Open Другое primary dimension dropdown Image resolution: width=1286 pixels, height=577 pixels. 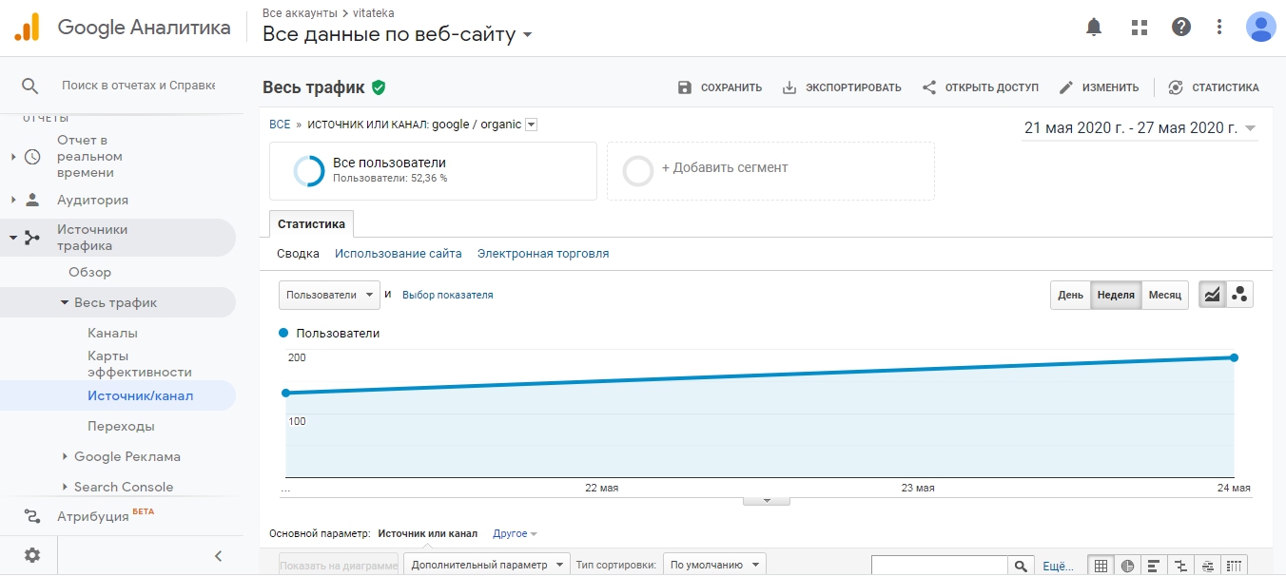click(515, 534)
